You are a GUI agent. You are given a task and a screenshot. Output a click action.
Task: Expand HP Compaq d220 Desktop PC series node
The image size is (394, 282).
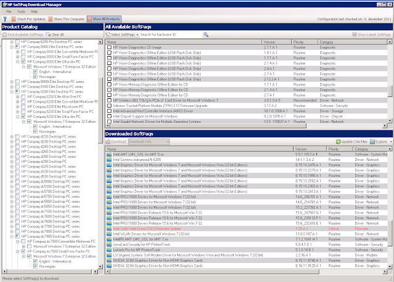point(12,136)
